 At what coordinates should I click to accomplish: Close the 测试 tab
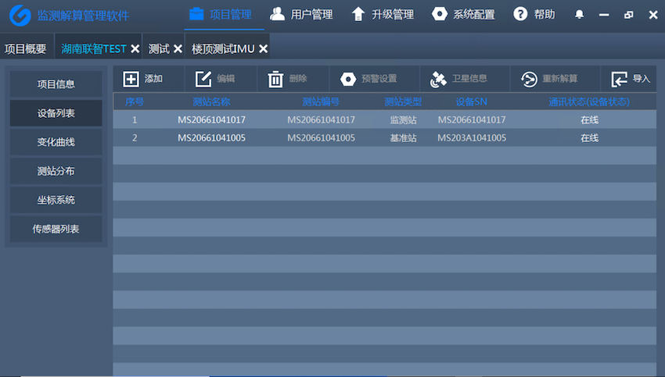(178, 49)
